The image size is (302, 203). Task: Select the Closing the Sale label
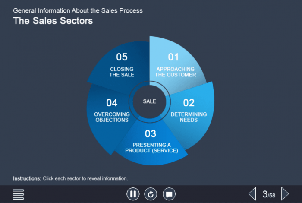[x=122, y=72]
